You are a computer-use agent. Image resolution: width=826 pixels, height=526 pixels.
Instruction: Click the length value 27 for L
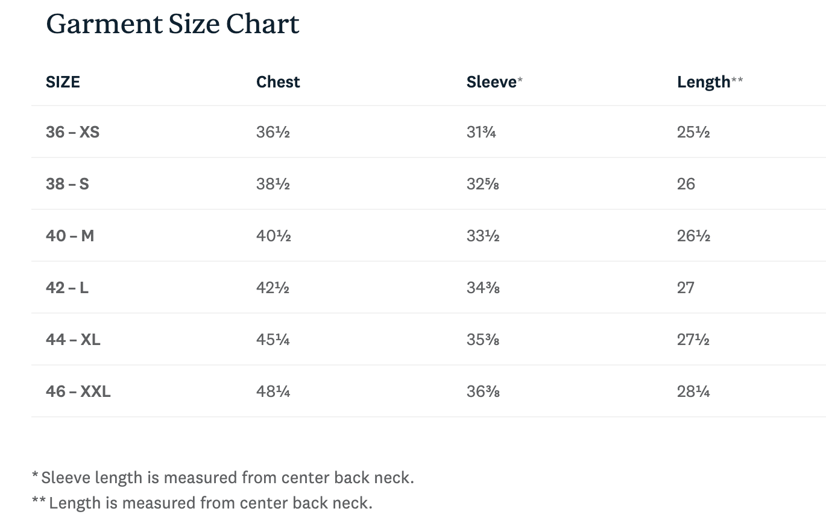point(686,288)
